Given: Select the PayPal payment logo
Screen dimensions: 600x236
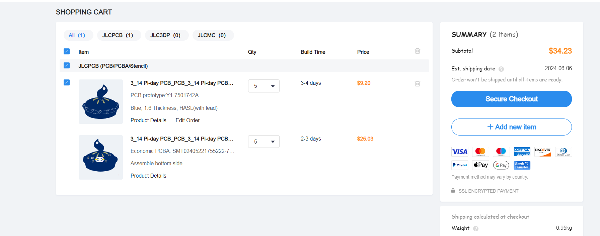Looking at the screenshot, I should (460, 165).
